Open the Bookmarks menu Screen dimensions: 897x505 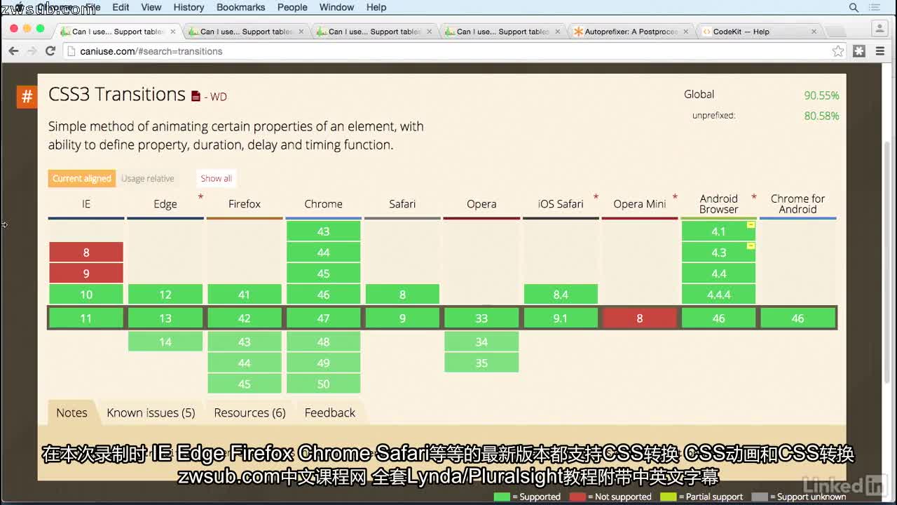[x=240, y=7]
